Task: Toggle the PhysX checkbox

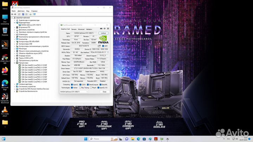Action: (x=91, y=88)
